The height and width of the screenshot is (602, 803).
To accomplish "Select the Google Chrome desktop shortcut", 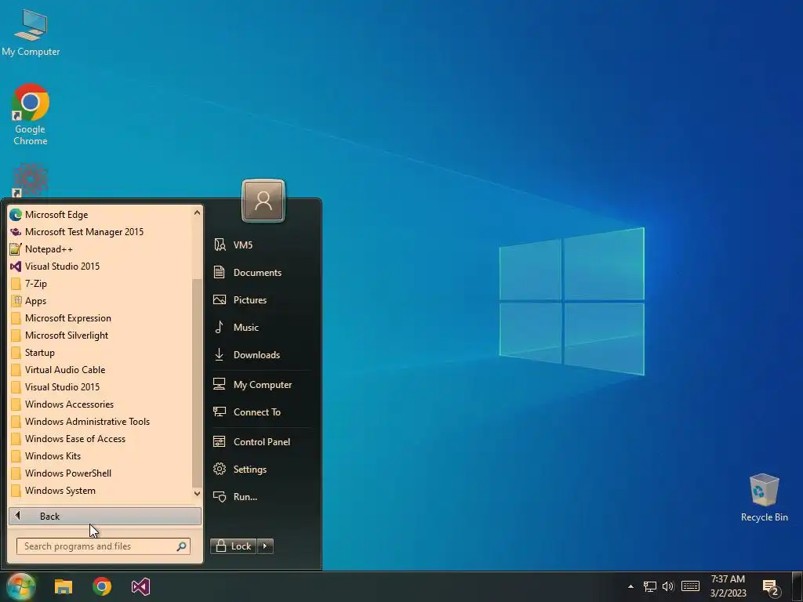I will click(31, 114).
